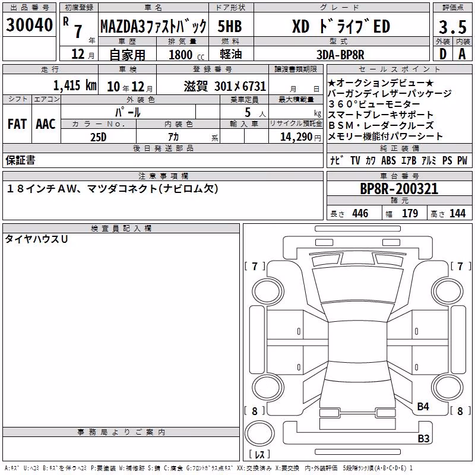Click メモリー機能付パワーシート line
This screenshot has height=475, width=475.
point(385,137)
